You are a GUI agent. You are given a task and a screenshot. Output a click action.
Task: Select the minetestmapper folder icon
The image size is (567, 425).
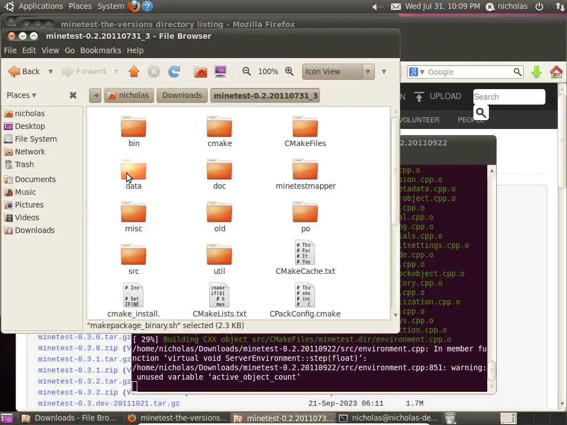click(x=305, y=169)
